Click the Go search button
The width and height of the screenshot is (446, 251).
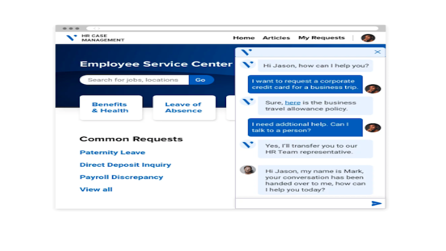click(x=201, y=80)
